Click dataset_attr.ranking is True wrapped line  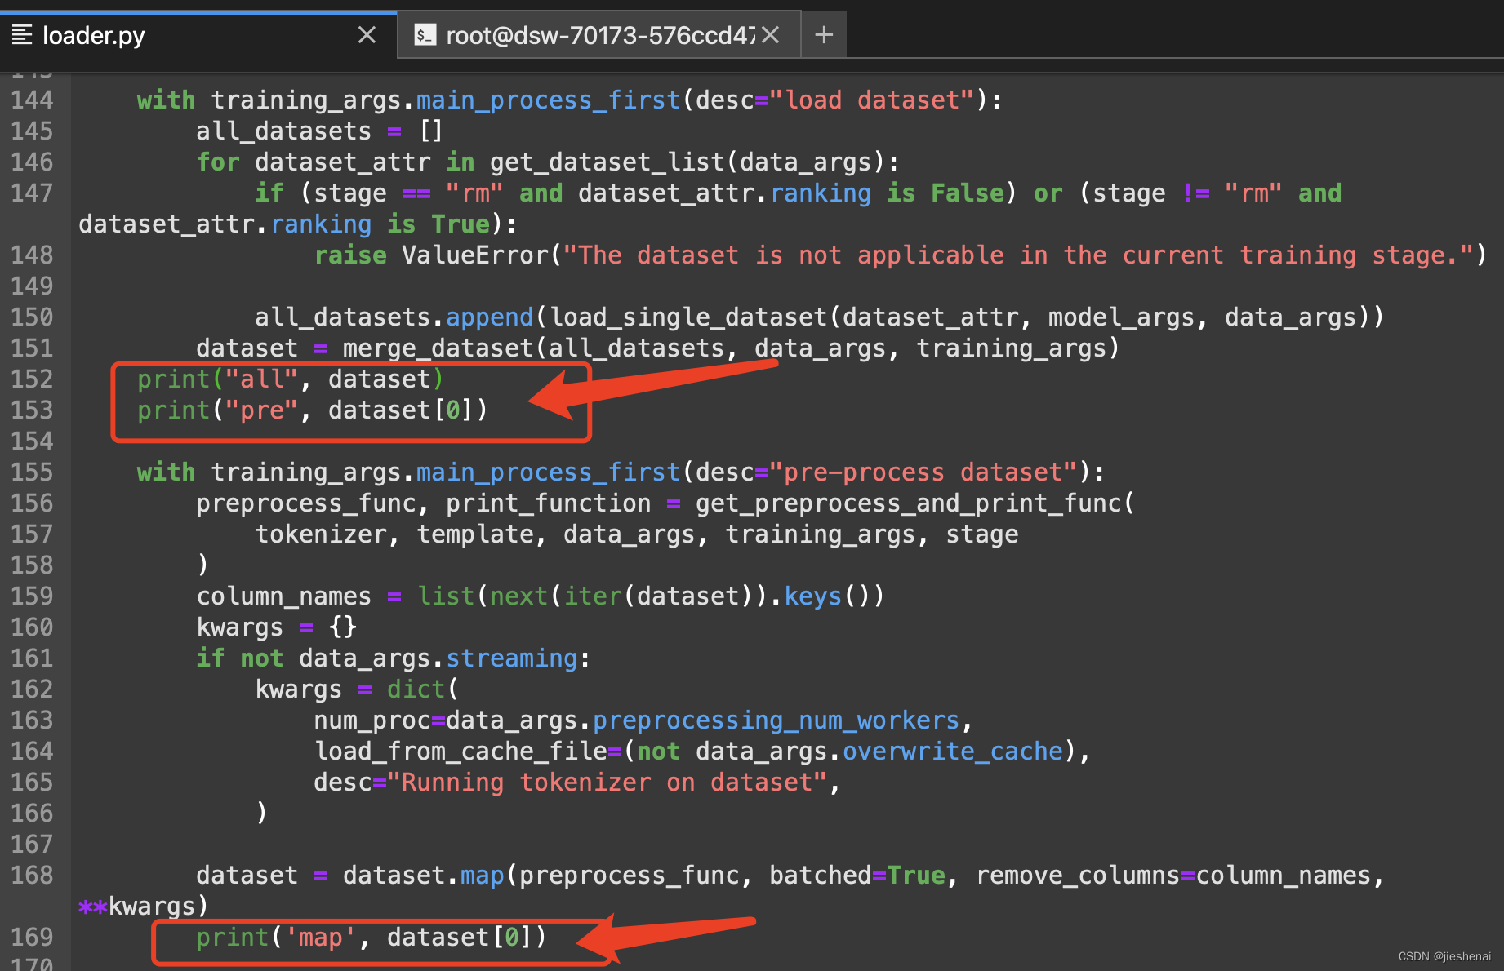click(297, 224)
